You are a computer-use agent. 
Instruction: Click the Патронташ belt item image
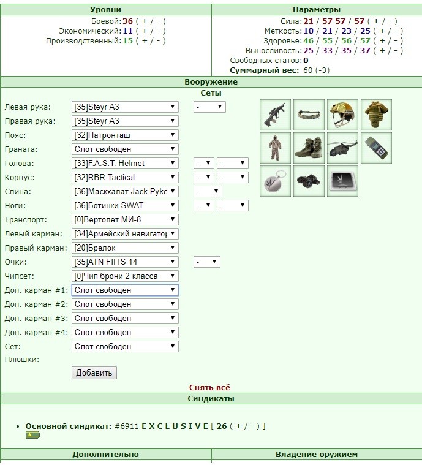309,115
